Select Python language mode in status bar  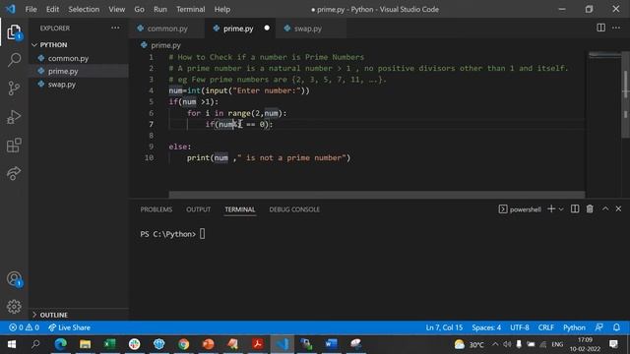[574, 327]
